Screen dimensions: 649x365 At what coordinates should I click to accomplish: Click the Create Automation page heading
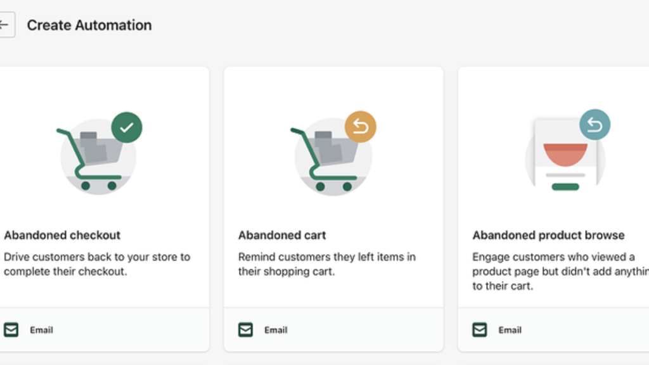pyautogui.click(x=89, y=25)
